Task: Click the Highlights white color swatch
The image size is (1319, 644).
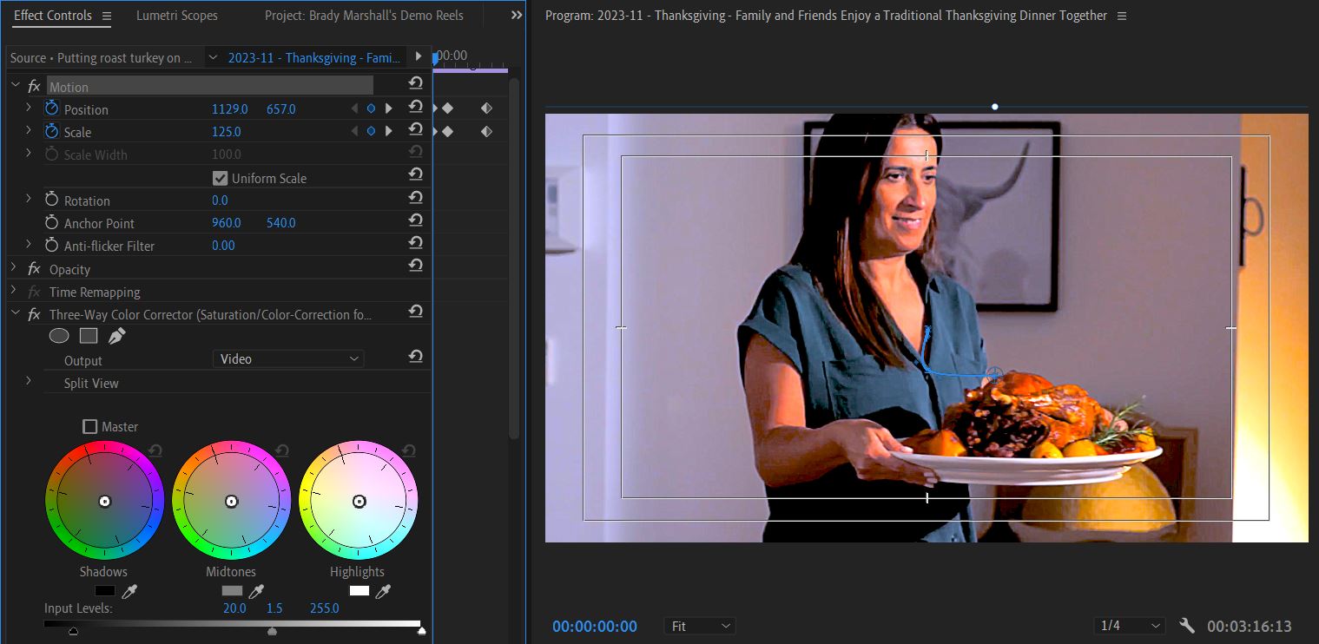Action: click(359, 591)
